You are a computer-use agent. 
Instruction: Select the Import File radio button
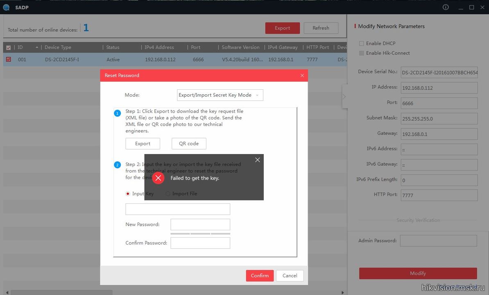pyautogui.click(x=168, y=194)
